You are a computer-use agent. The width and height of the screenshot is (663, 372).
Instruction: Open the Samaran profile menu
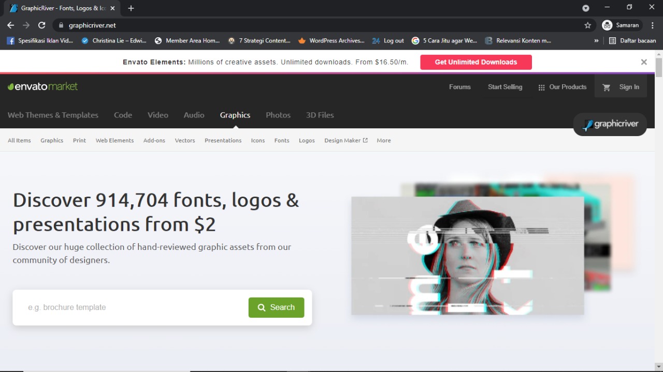622,25
